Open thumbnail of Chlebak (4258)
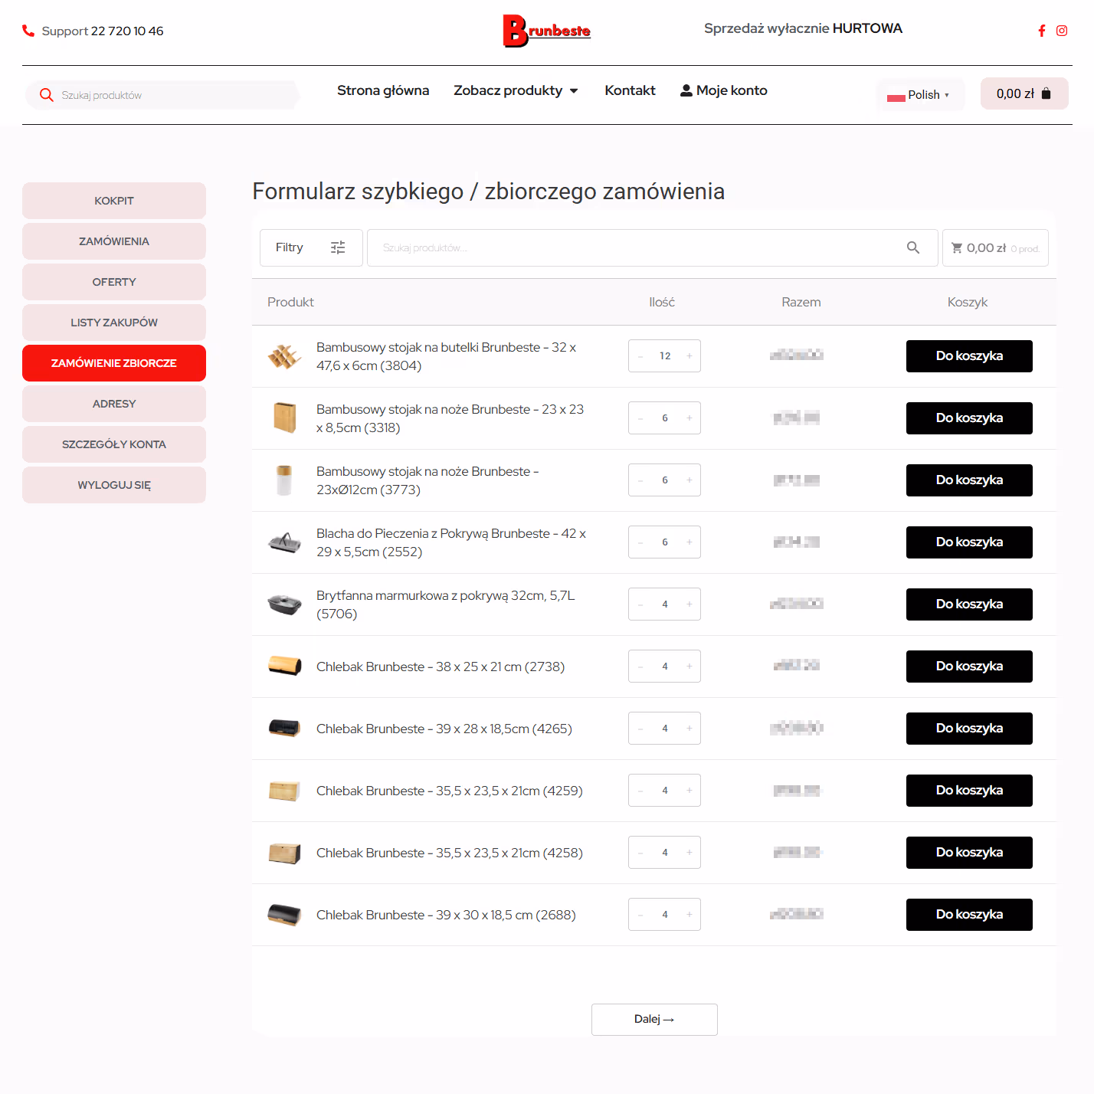This screenshot has height=1094, width=1094. coord(284,853)
